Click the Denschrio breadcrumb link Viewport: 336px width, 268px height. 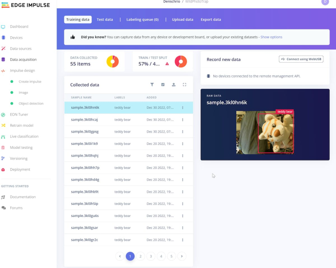(x=172, y=2)
